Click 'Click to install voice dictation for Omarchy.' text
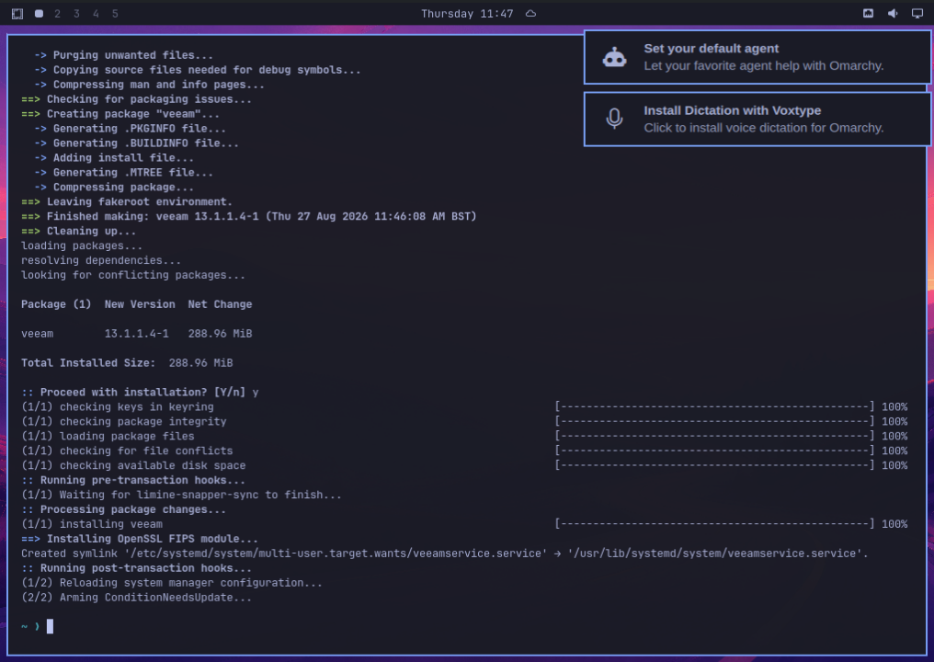This screenshot has width=934, height=662. pyautogui.click(x=764, y=128)
